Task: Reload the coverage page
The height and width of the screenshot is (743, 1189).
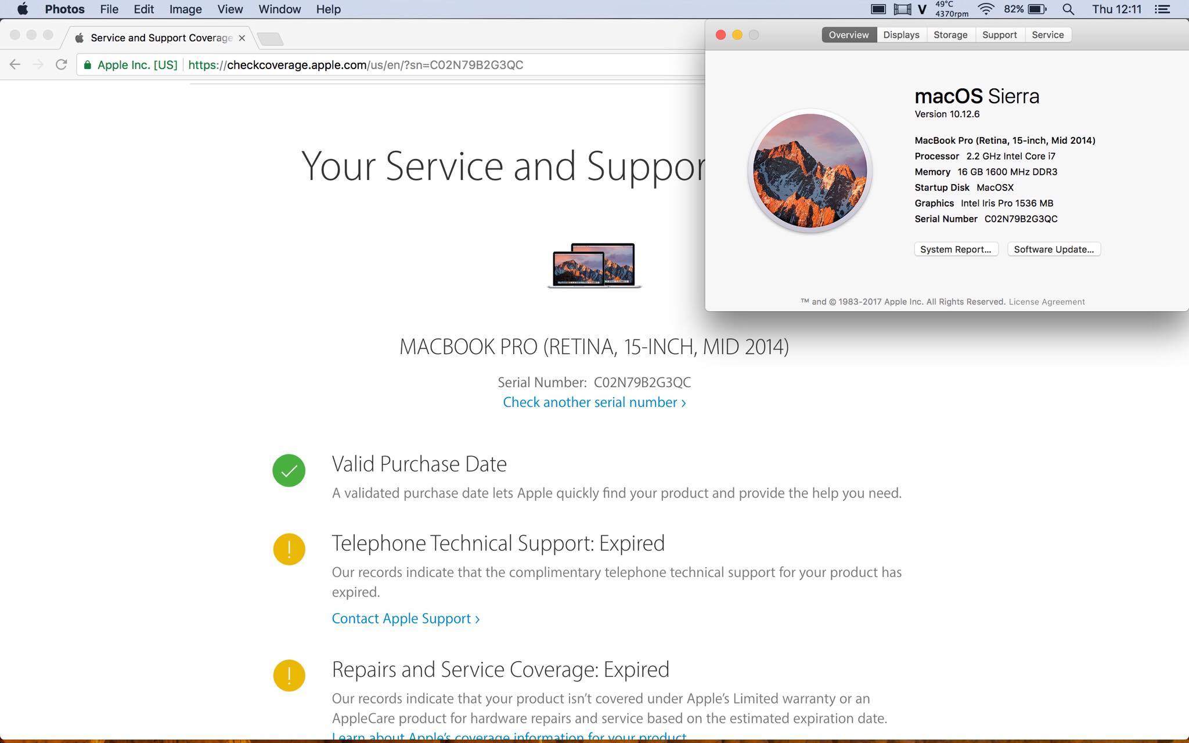Action: (61, 64)
